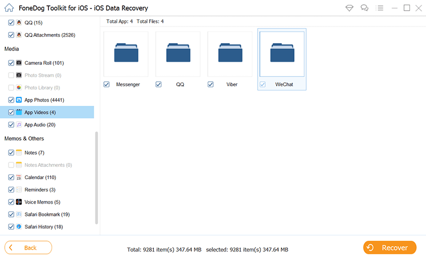This screenshot has height=260, width=426.
Task: Select the Safari History compass icon
Action: click(19, 227)
